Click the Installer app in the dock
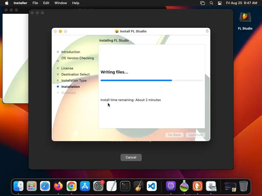Screen dimensions: 262x196 [211, 186]
